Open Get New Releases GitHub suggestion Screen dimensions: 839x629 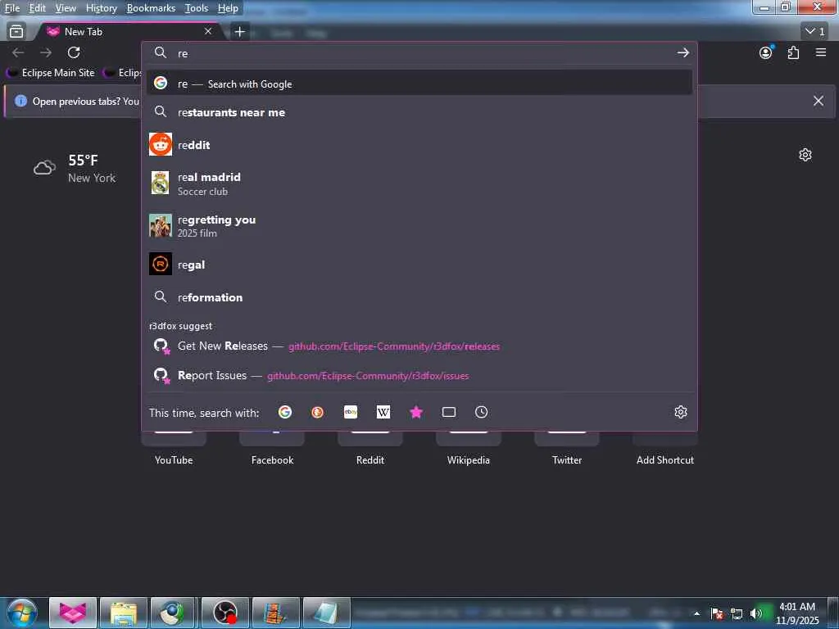419,346
